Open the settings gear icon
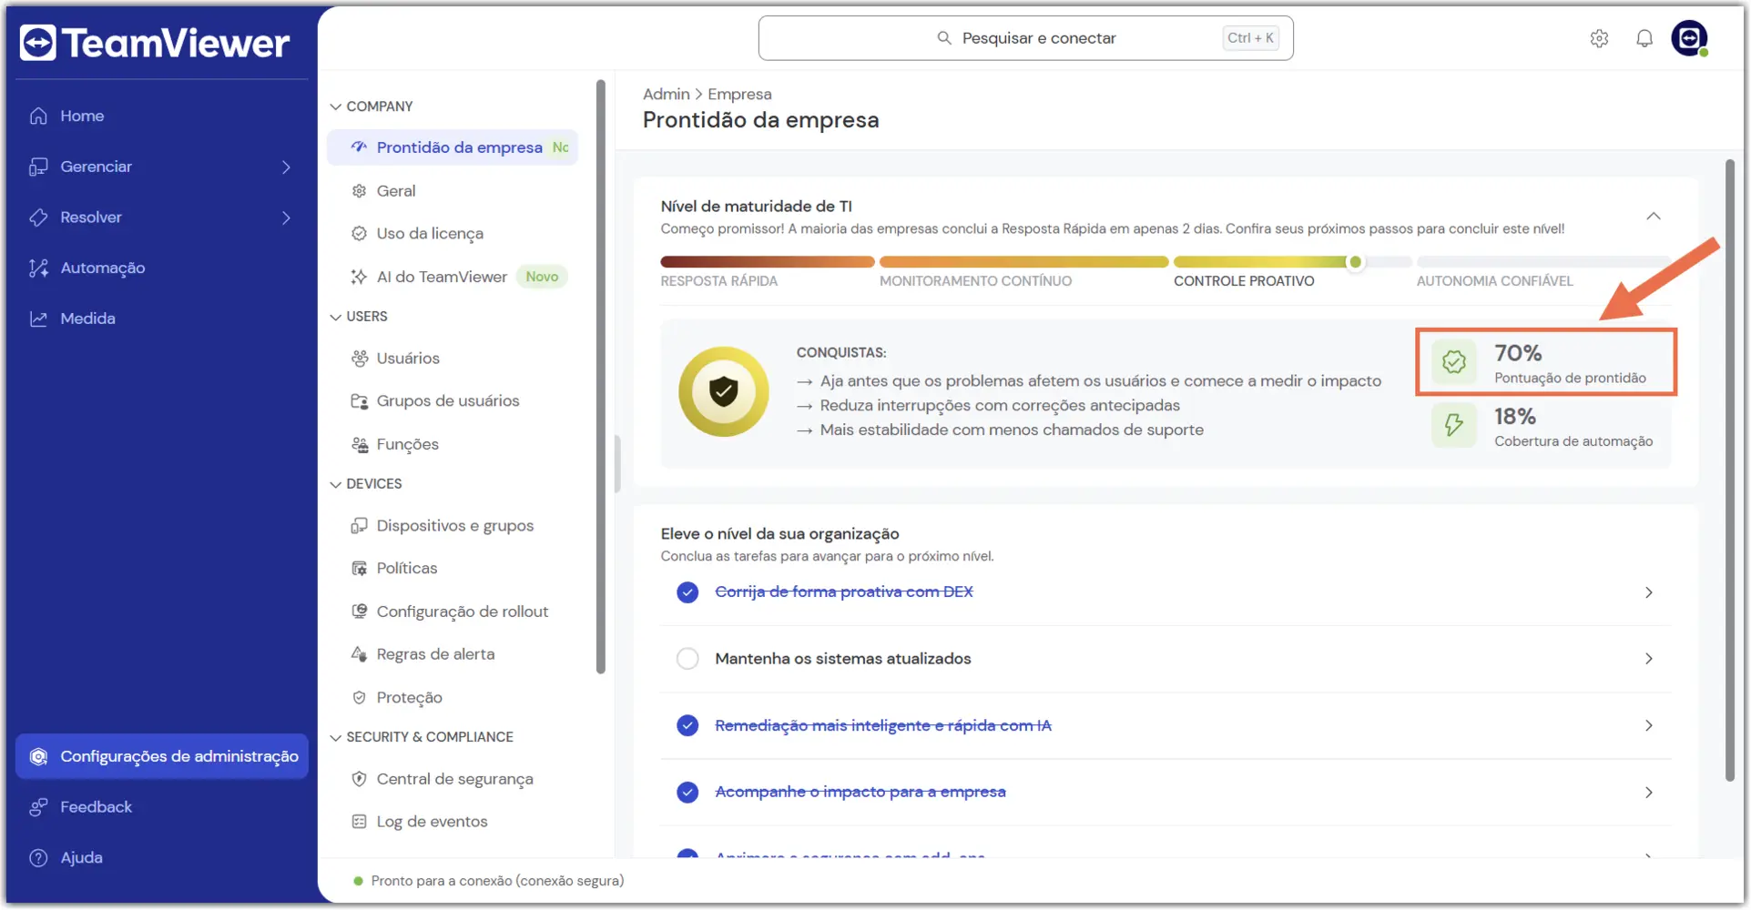Screen dimensions: 1751x910 coord(1599,38)
